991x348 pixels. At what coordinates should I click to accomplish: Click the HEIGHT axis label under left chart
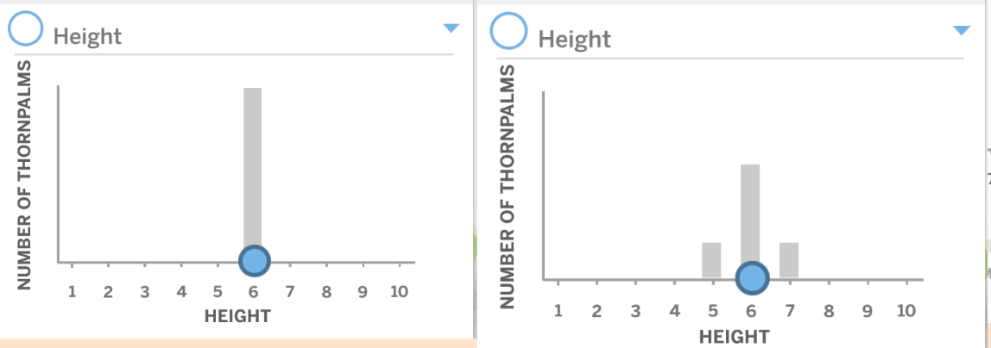click(237, 316)
